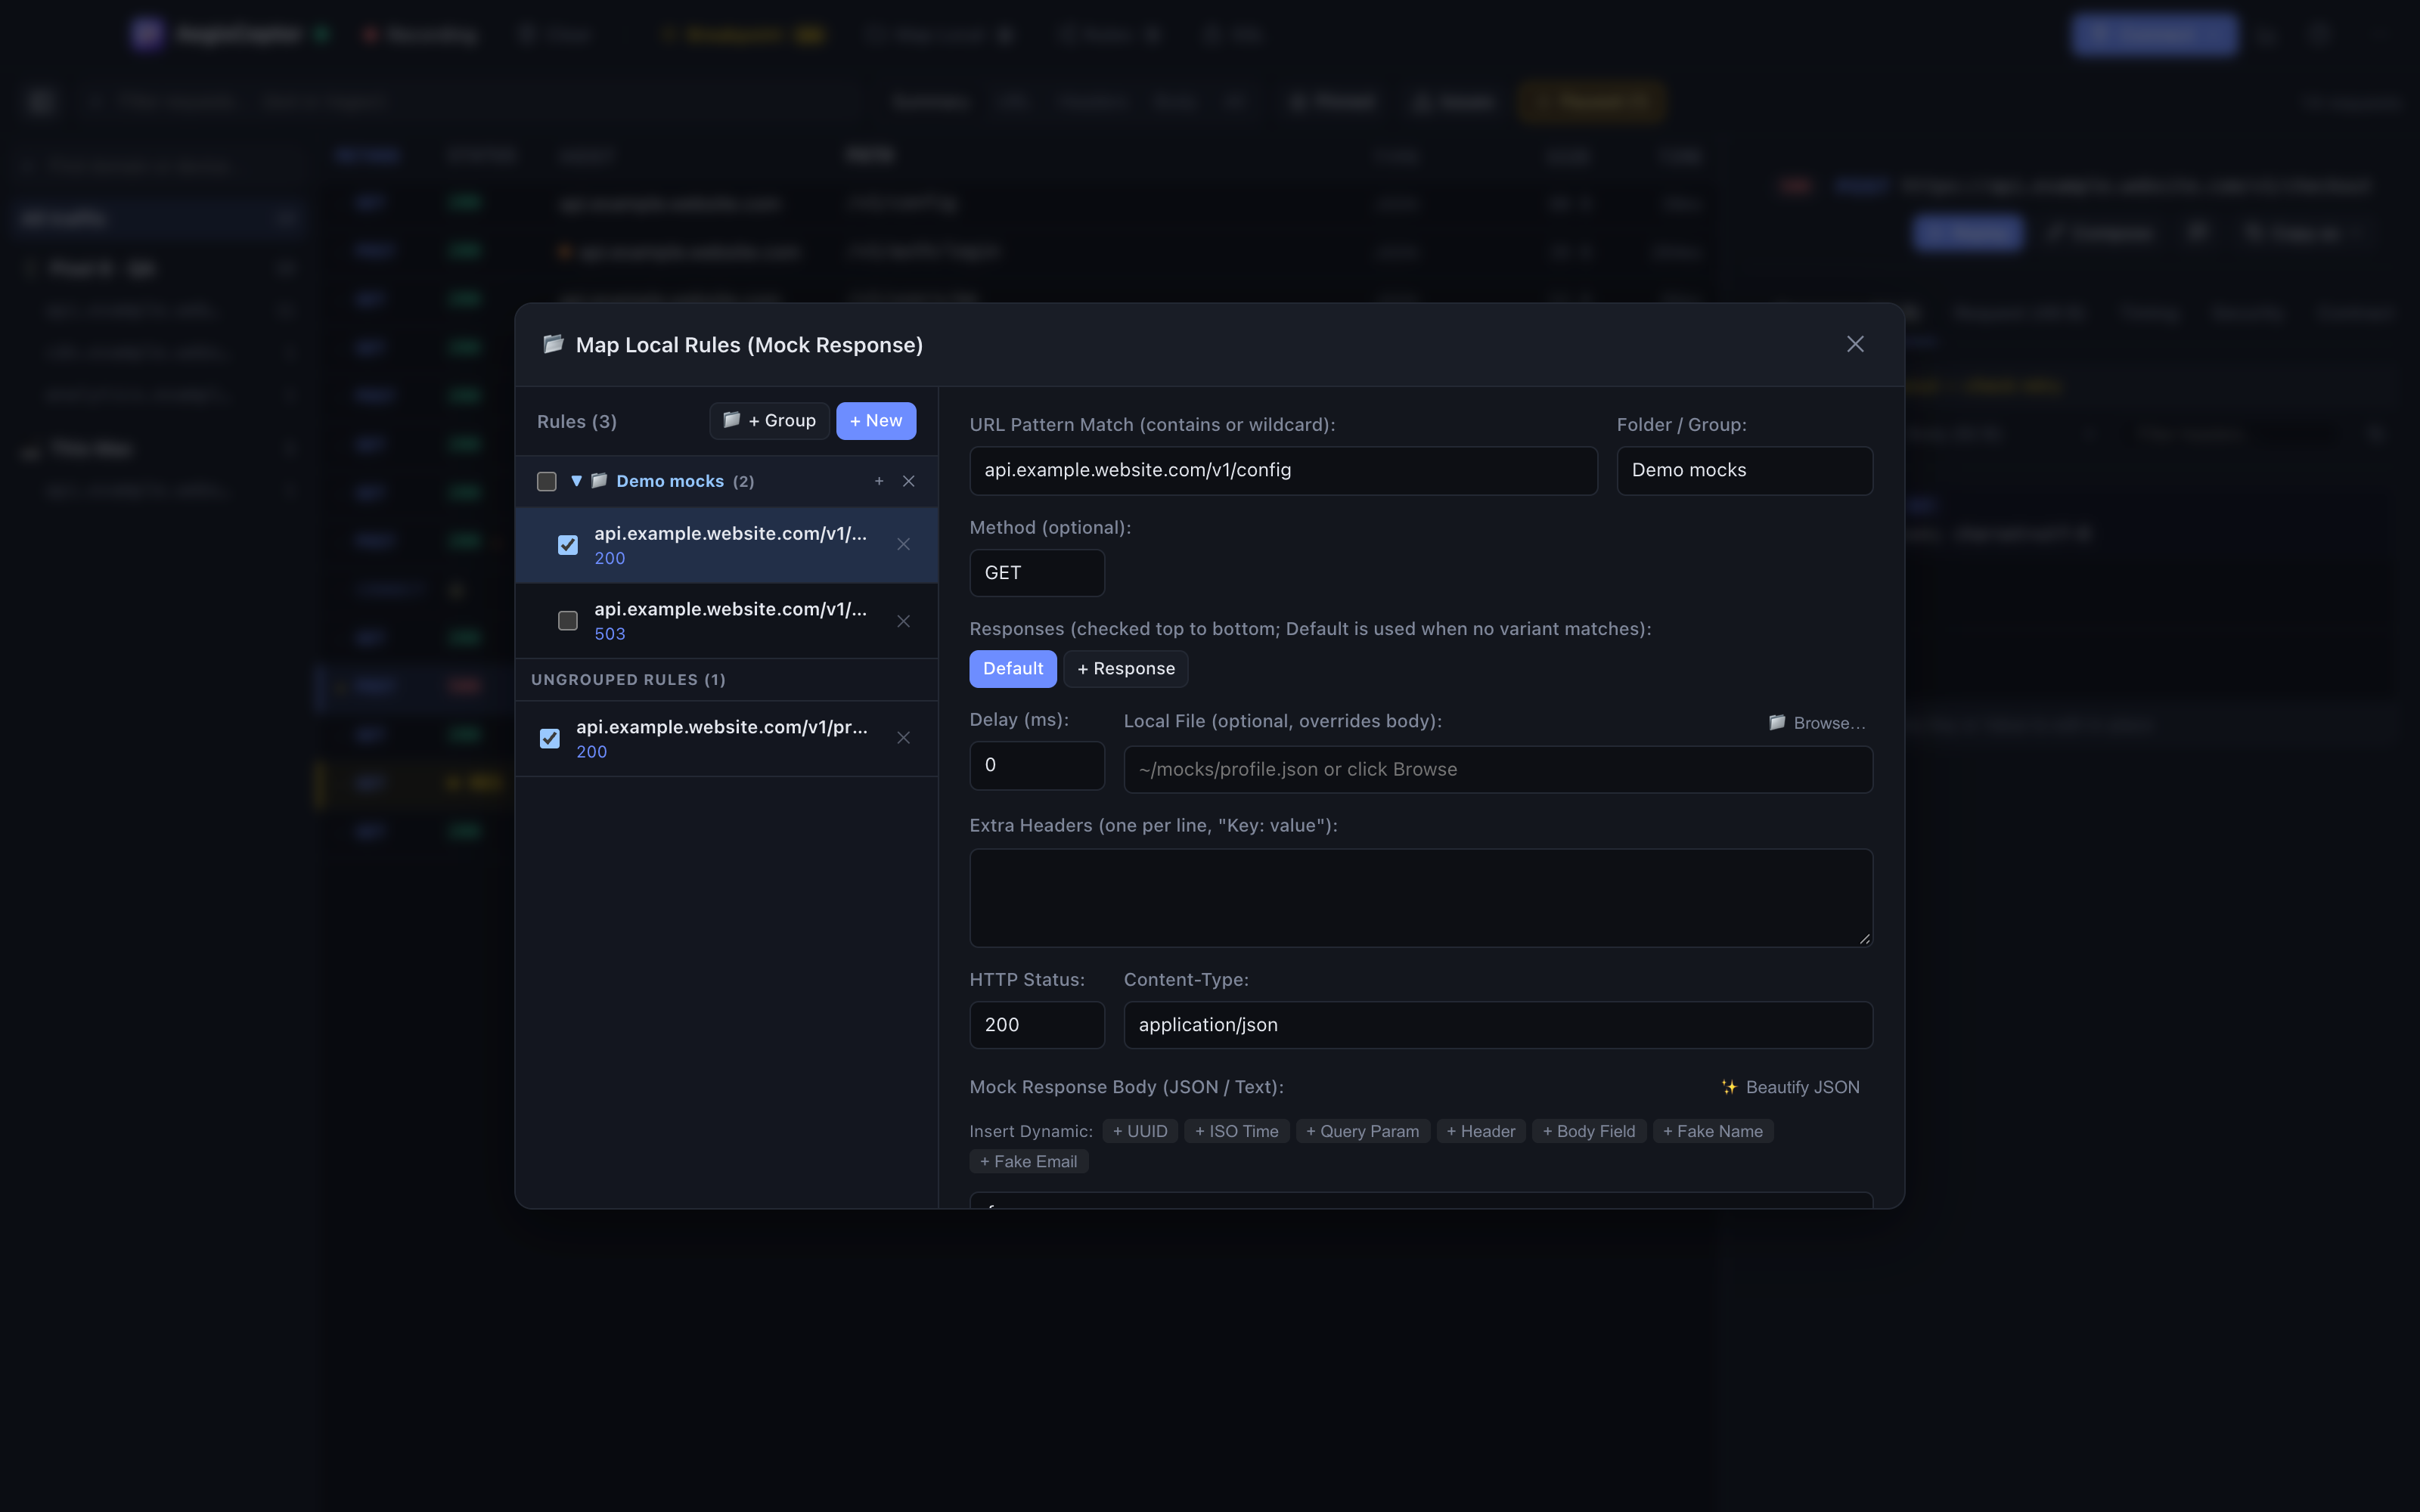Insert dynamic + Query Param token

pyautogui.click(x=1363, y=1131)
